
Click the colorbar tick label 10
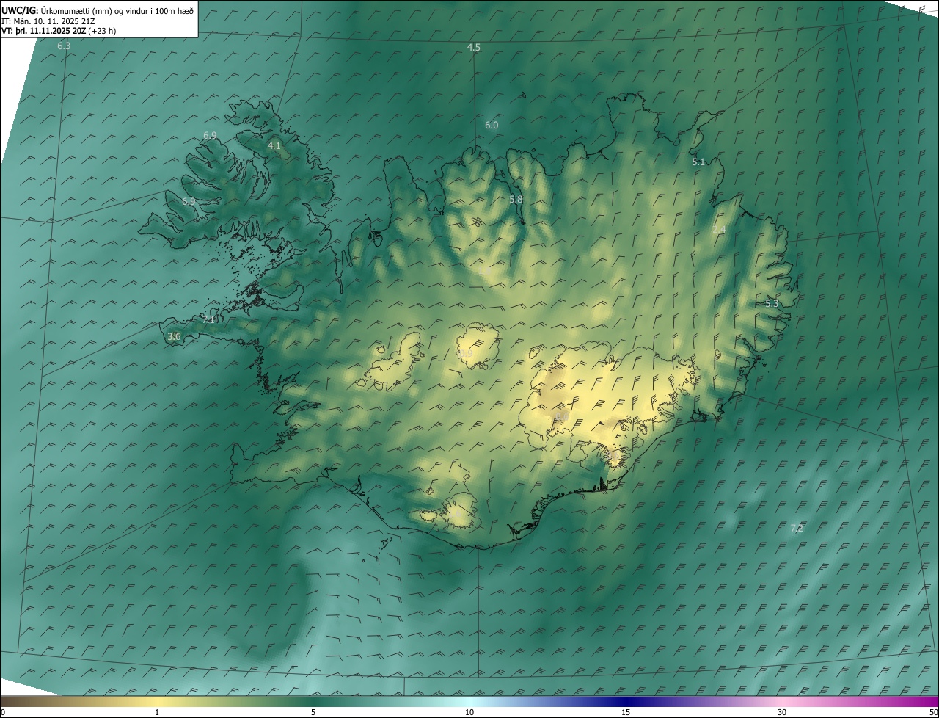469,713
